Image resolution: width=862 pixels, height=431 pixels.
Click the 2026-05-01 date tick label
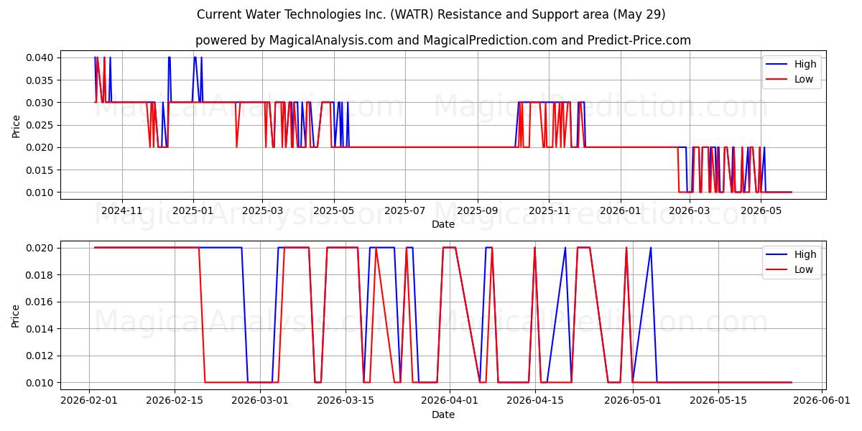point(633,401)
